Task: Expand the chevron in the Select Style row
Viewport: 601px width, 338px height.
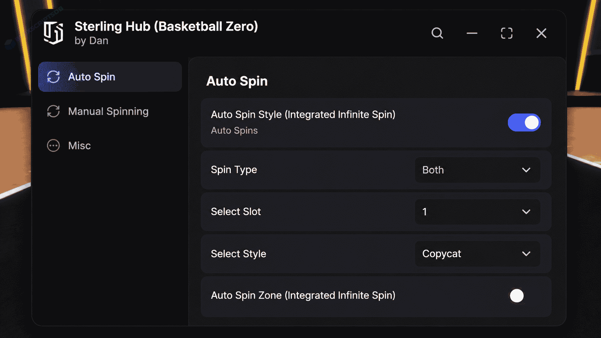Action: tap(526, 254)
